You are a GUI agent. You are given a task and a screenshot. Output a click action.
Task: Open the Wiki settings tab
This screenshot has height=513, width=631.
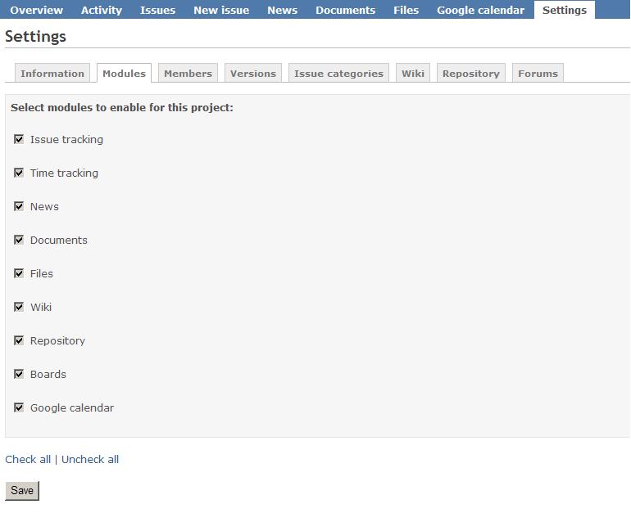pos(413,73)
